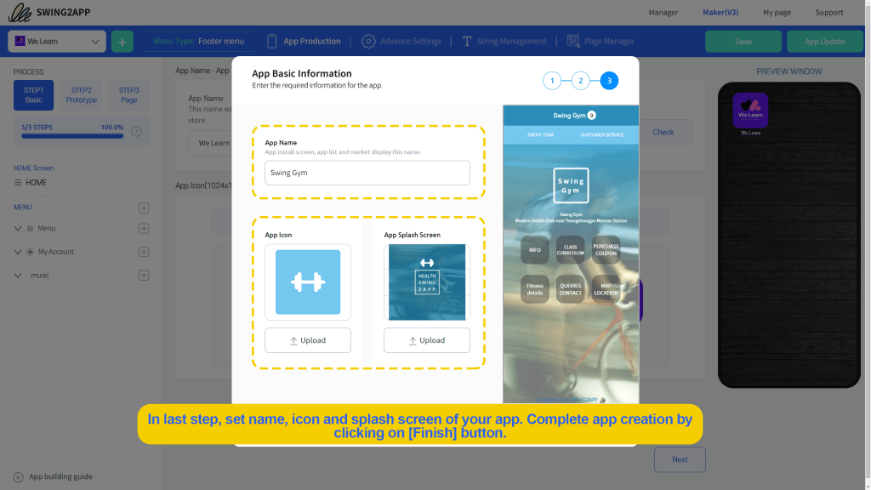Click App Name input field Swing Gym
The width and height of the screenshot is (871, 490).
367,173
